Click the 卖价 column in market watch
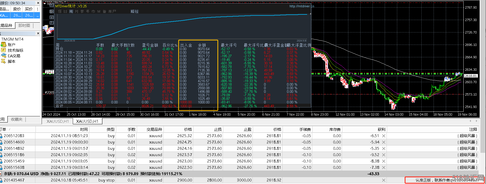The height and width of the screenshot is (184, 486). [x=17, y=9]
